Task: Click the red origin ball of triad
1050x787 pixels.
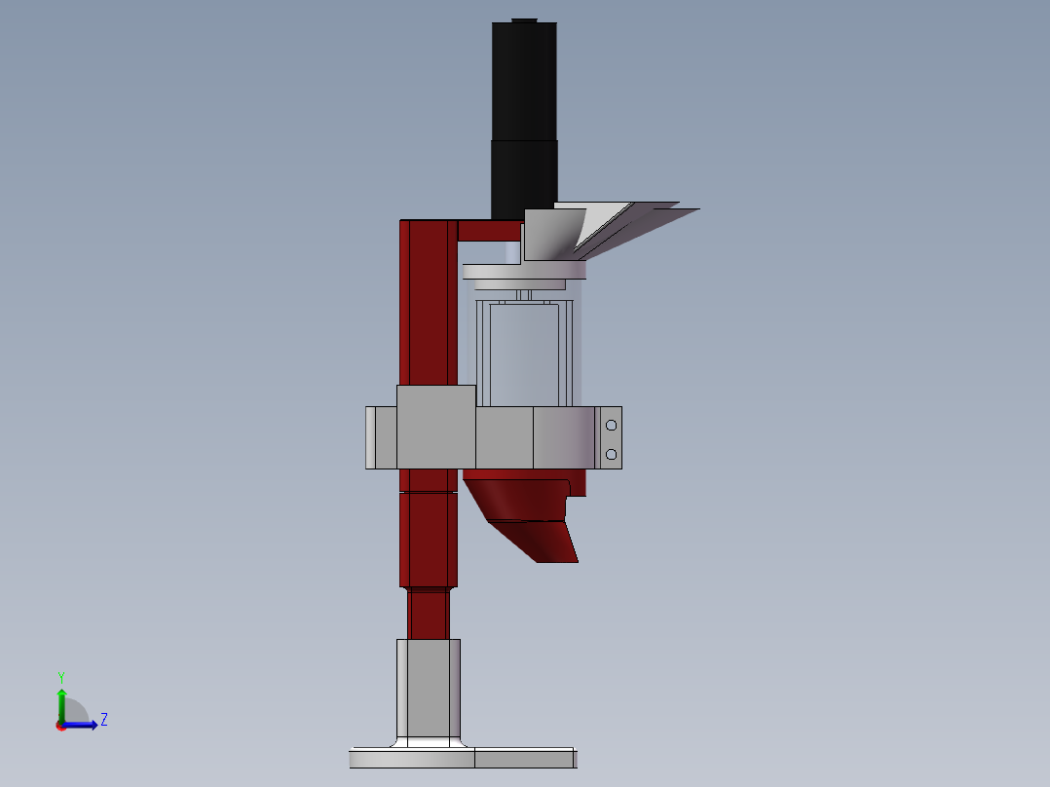Action: pos(61,726)
